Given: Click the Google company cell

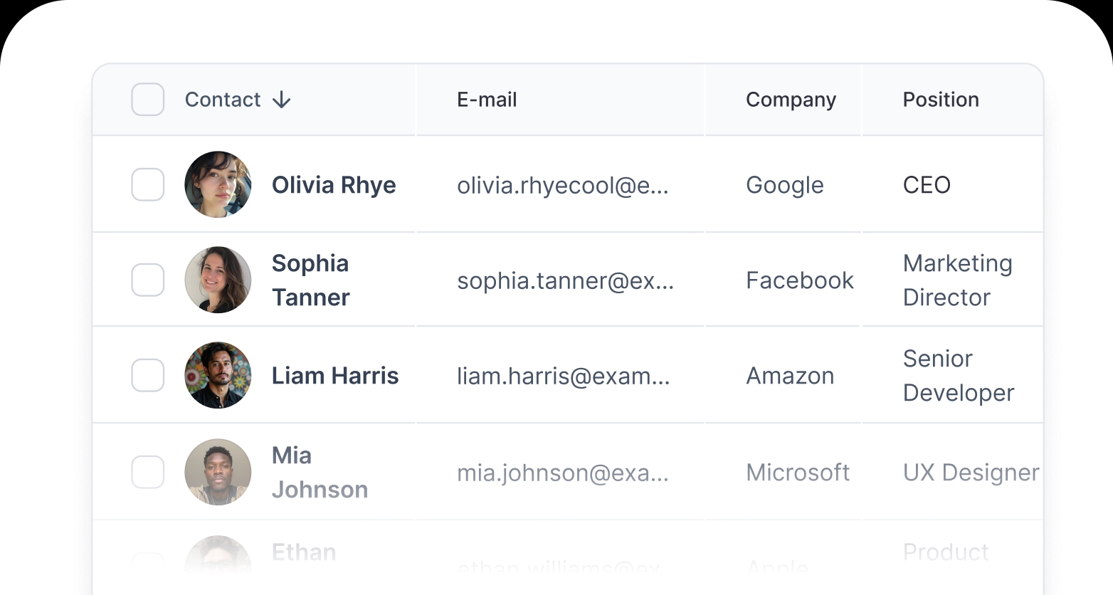Looking at the screenshot, I should [x=784, y=185].
